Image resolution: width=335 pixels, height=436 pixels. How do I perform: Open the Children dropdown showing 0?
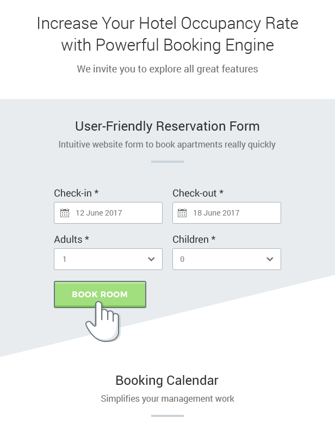[227, 259]
